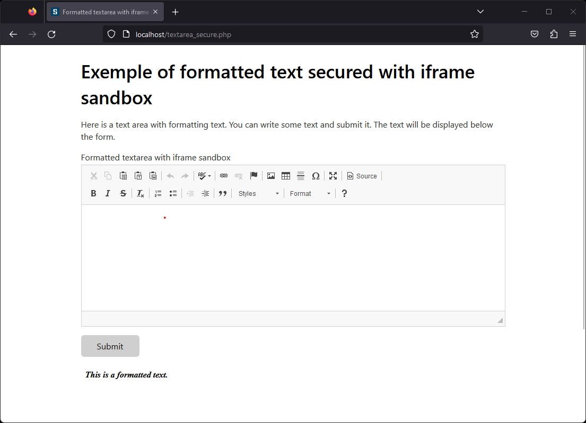
Task: Open the insert Link dialog
Action: (x=224, y=176)
